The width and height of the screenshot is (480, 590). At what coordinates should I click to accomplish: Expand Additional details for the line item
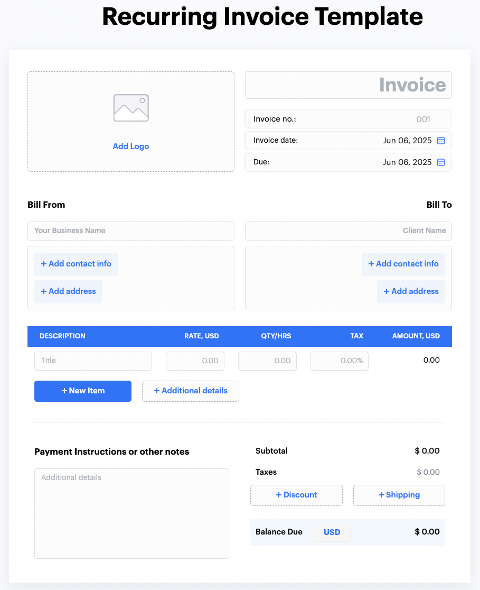tap(190, 391)
